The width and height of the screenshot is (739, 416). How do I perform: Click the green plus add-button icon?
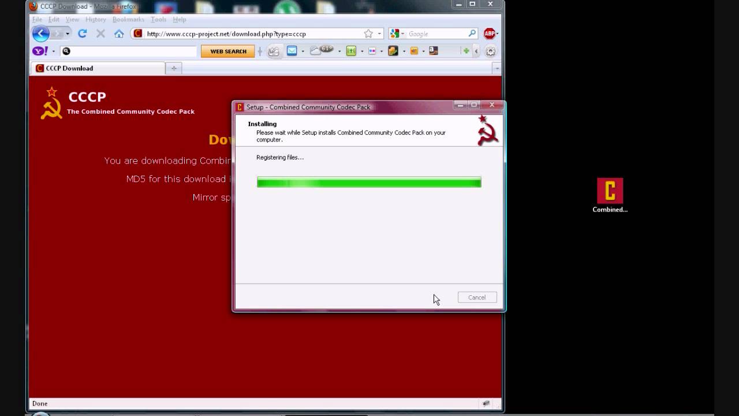tap(465, 51)
